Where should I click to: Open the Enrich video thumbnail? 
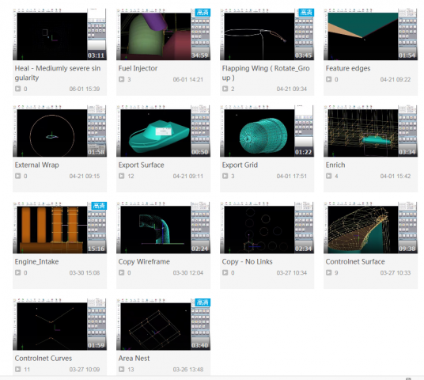click(x=370, y=131)
